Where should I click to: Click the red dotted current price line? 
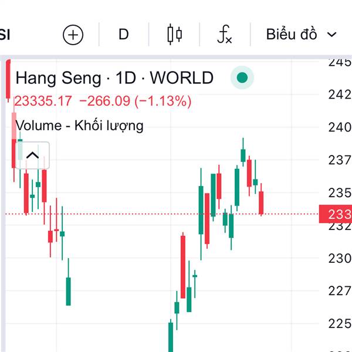(x=162, y=214)
